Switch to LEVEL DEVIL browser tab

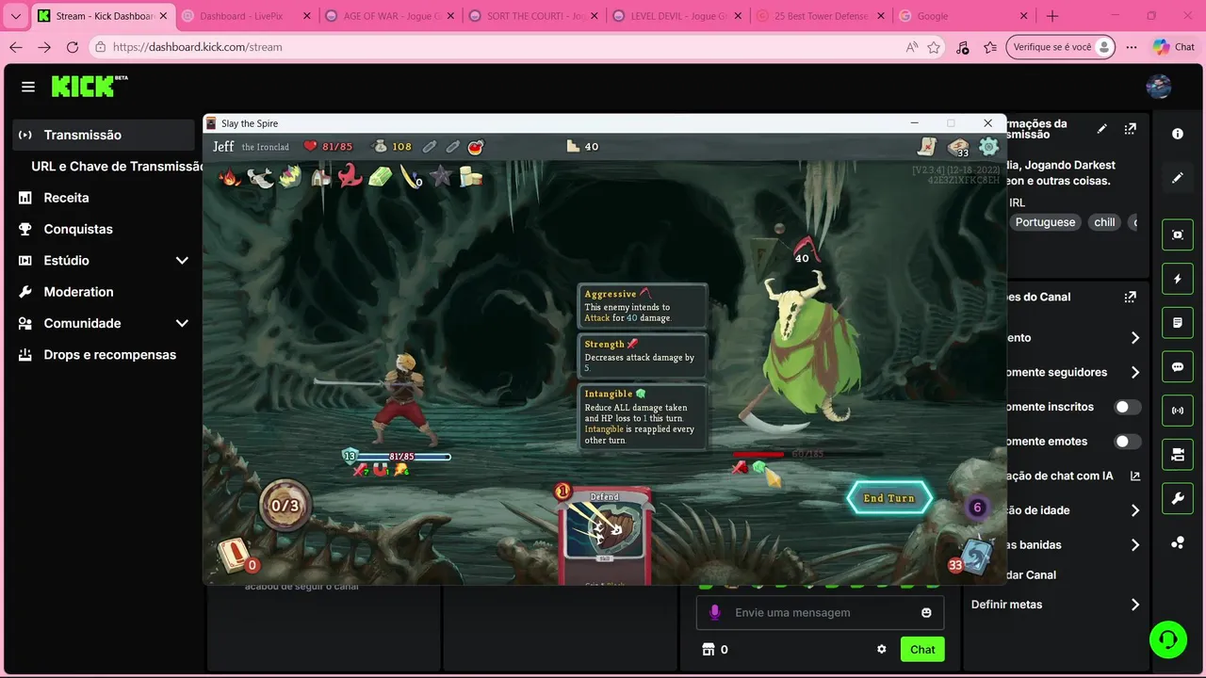[x=675, y=16]
